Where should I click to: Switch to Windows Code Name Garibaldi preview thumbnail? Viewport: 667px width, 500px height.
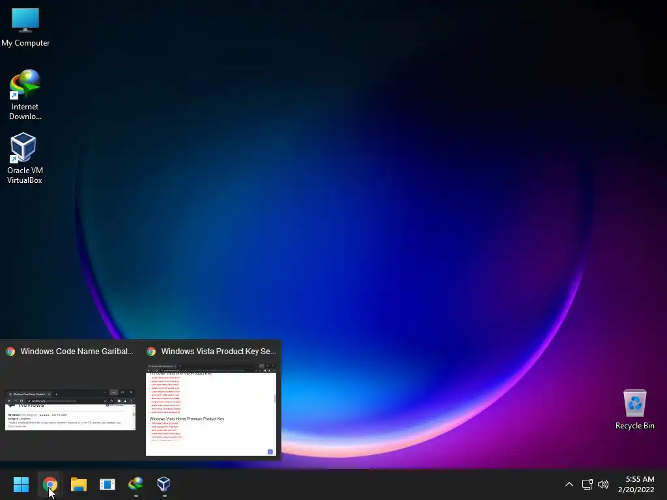click(x=70, y=410)
